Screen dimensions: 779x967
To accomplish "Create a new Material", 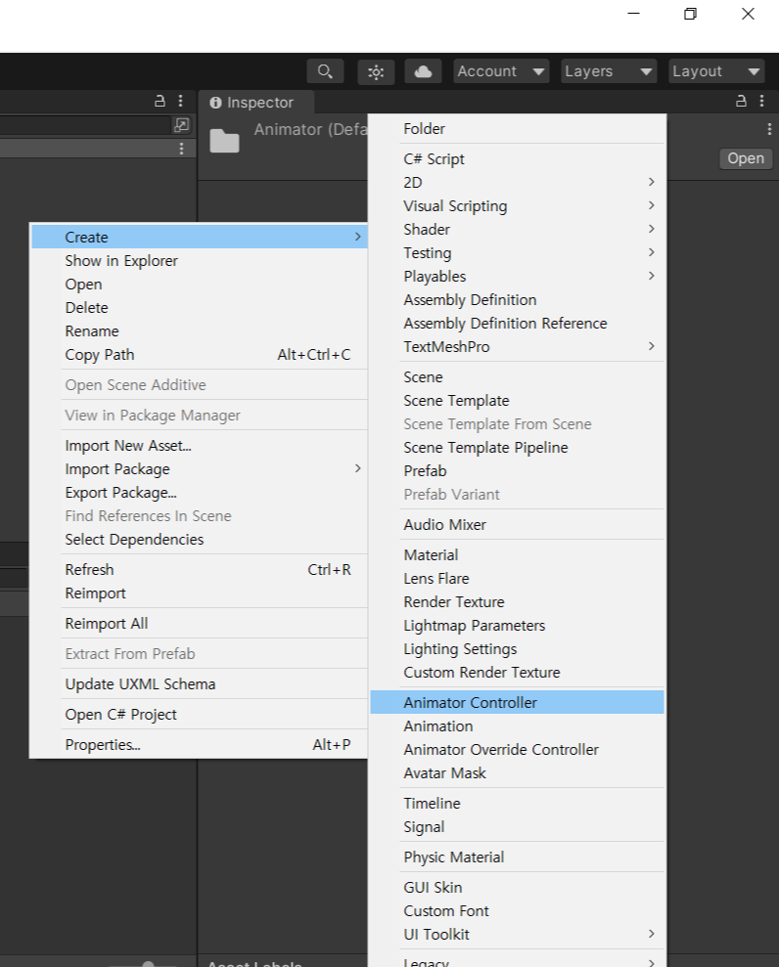I will click(x=518, y=555).
